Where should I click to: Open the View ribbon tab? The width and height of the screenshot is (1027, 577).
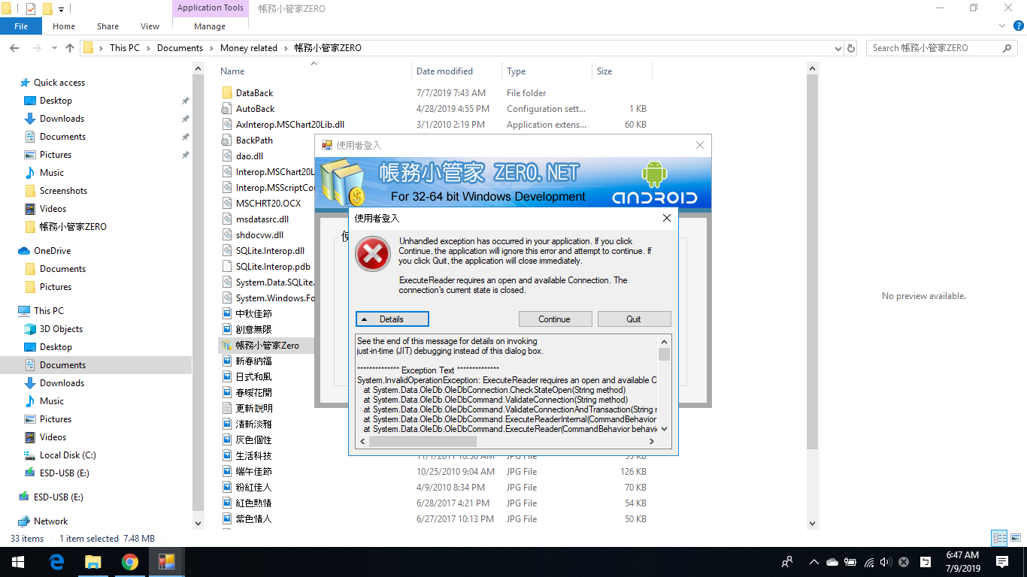tap(150, 26)
